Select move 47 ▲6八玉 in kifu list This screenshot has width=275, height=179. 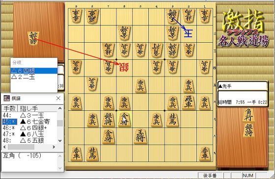[29, 134]
